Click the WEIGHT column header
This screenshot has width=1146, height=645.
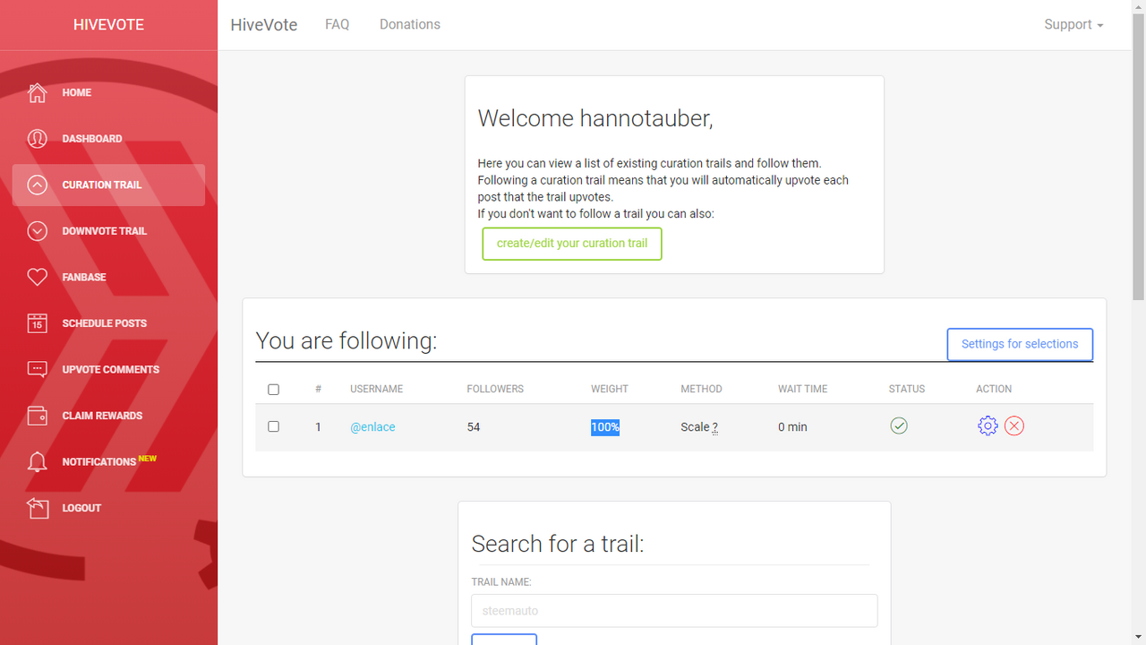[610, 389]
